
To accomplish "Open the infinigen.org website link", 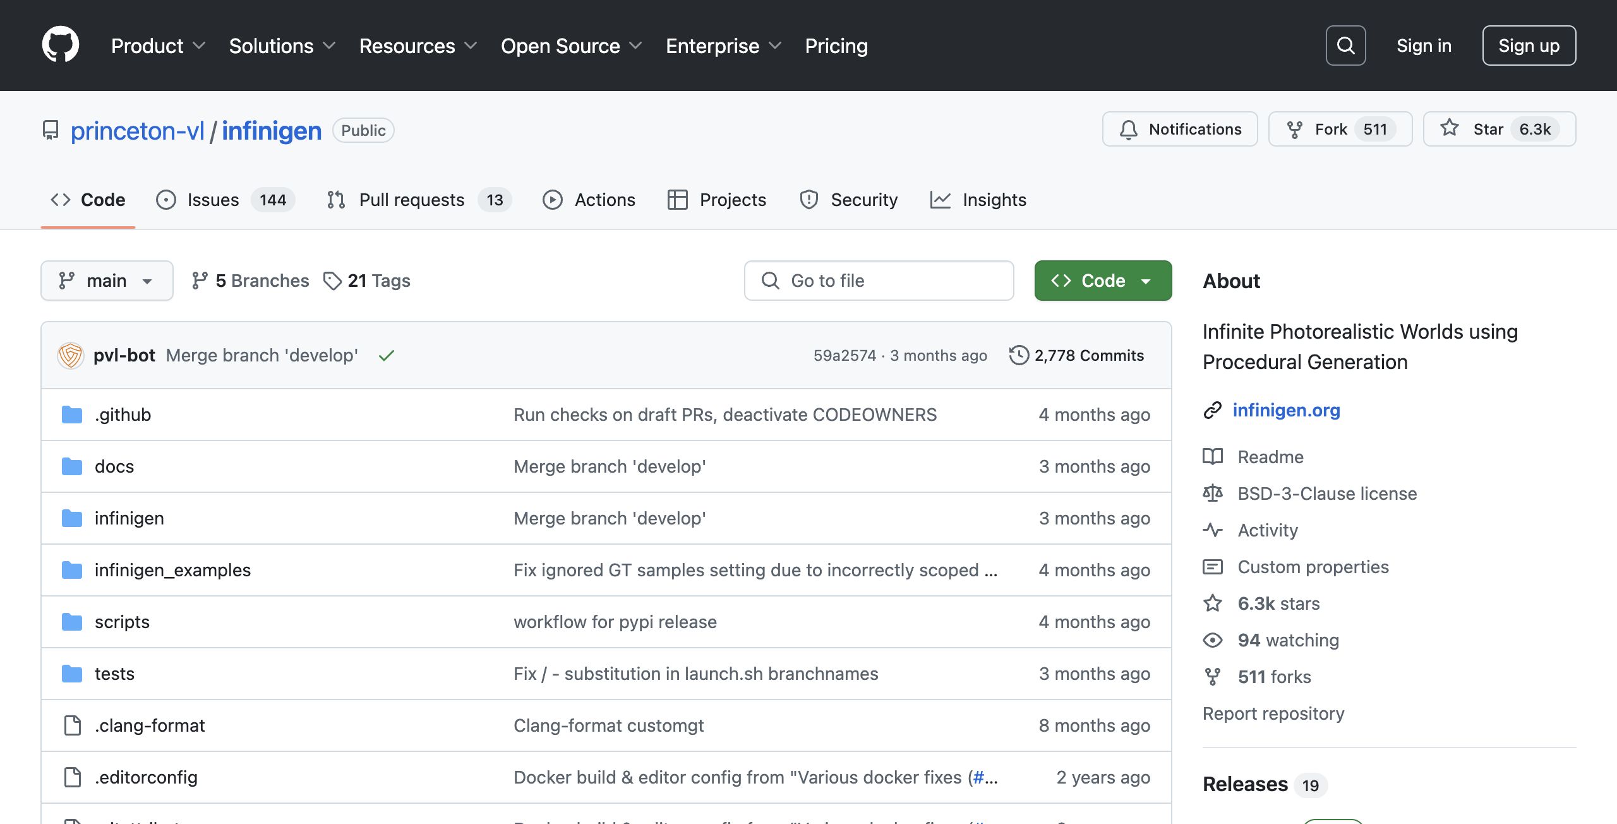I will pyautogui.click(x=1286, y=410).
